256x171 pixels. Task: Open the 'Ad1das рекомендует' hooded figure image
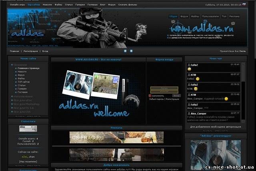tap(216, 155)
